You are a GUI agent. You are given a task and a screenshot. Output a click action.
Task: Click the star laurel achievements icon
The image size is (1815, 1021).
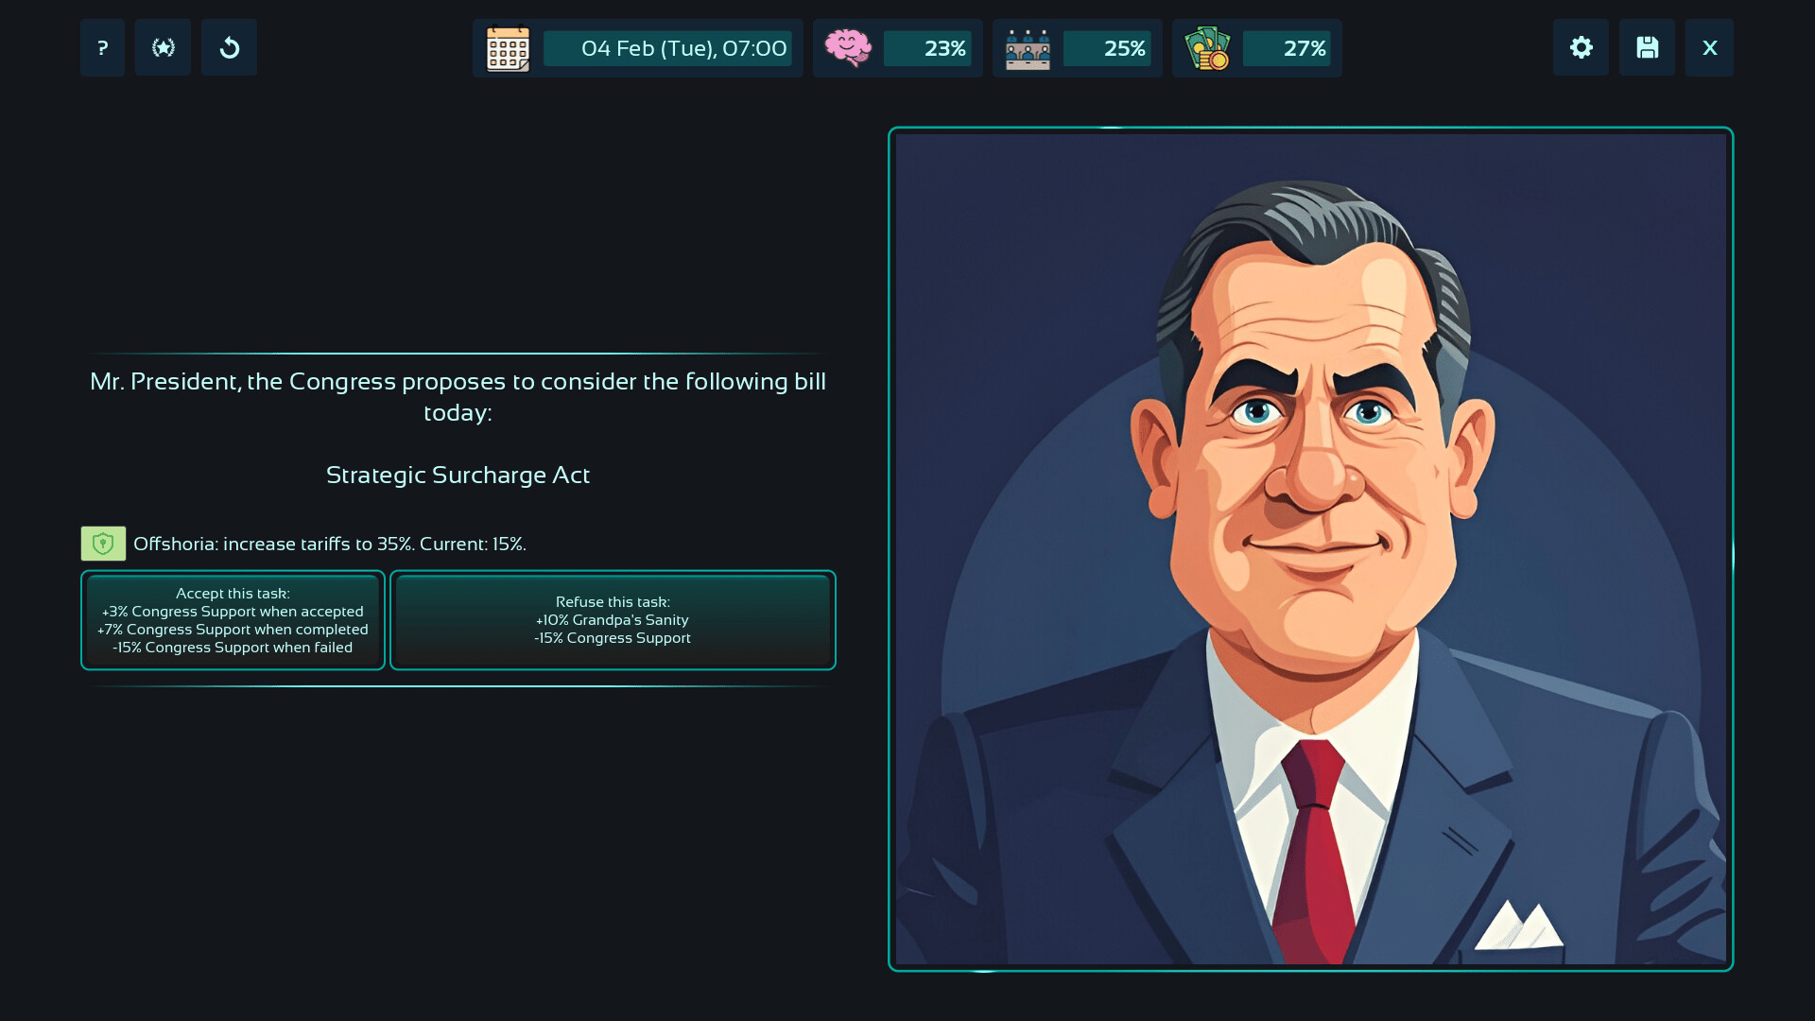[164, 48]
